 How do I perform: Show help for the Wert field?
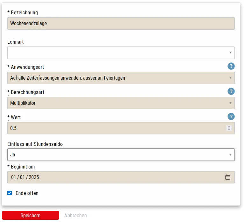point(231,117)
